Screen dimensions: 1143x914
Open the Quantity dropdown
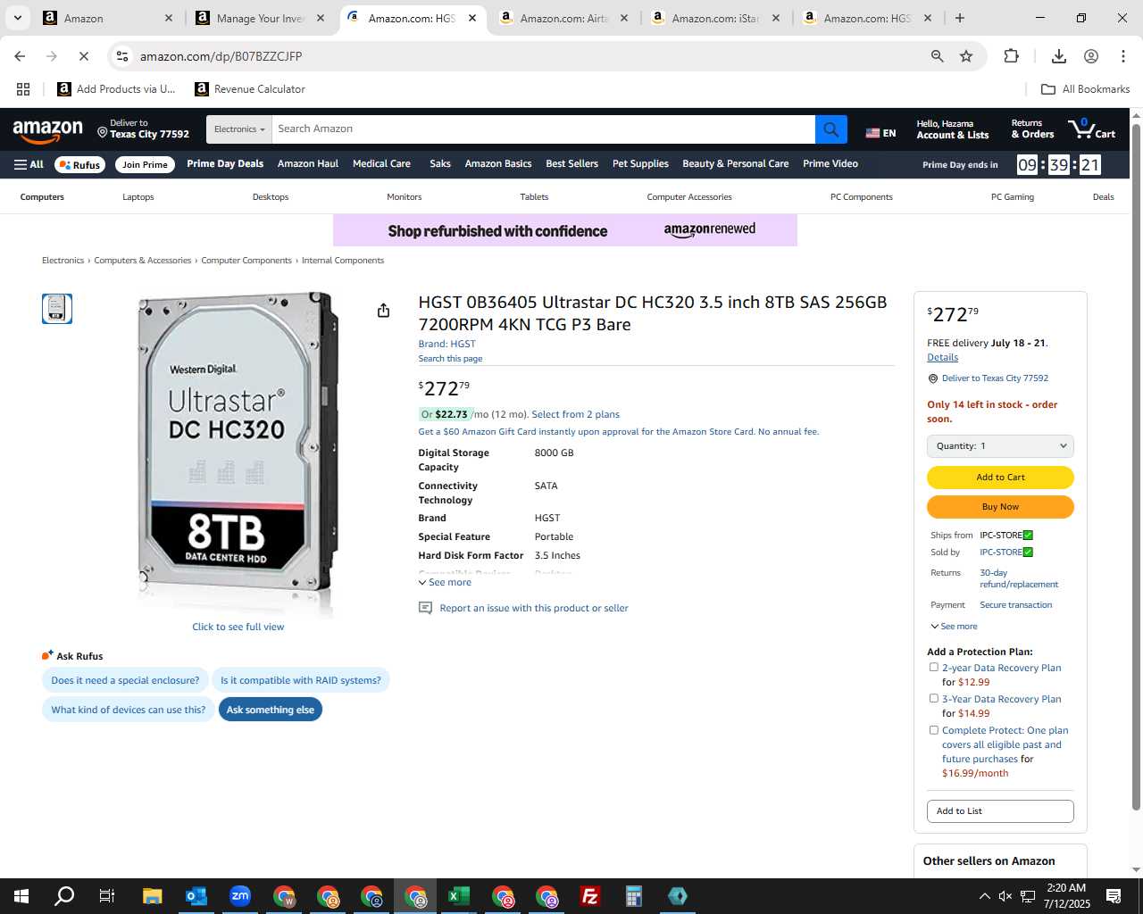[1000, 446]
